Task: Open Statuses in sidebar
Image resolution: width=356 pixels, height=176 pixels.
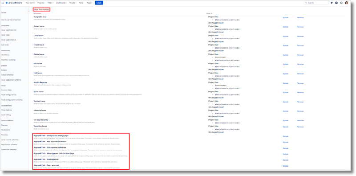Action: pos(4,125)
